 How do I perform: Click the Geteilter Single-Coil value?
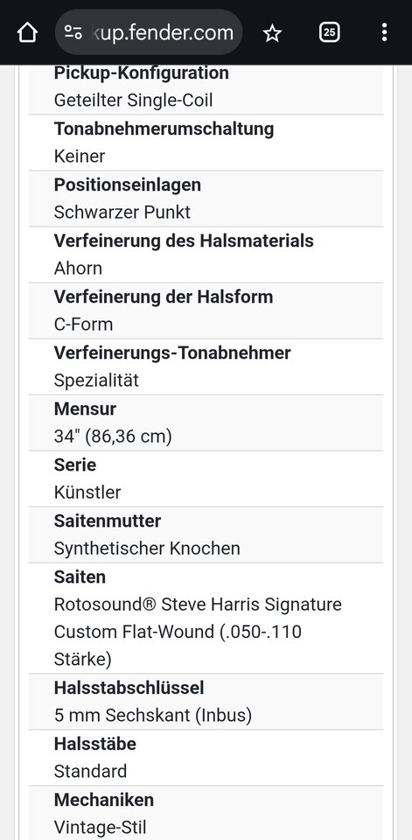(x=134, y=100)
